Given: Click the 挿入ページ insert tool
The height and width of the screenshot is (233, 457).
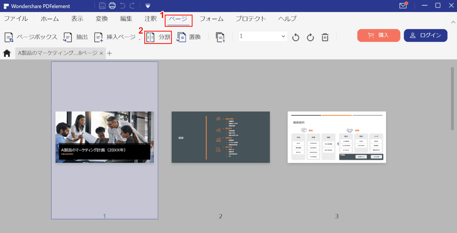Looking at the screenshot, I should (x=115, y=37).
